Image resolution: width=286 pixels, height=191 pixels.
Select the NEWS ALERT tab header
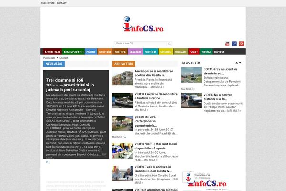(x=54, y=64)
